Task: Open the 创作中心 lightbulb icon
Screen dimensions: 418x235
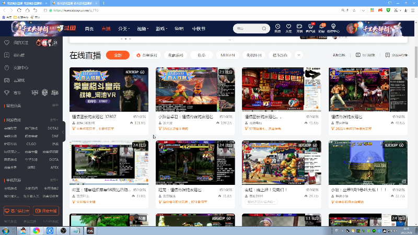Action: click(333, 28)
